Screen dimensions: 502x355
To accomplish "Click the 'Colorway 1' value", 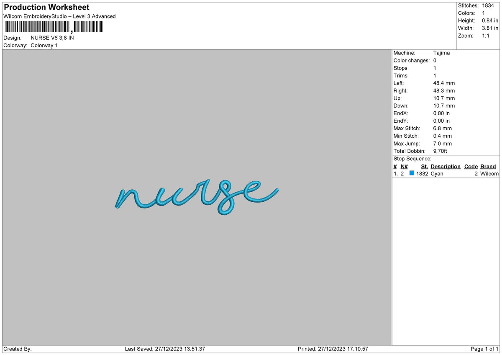I will coord(44,45).
